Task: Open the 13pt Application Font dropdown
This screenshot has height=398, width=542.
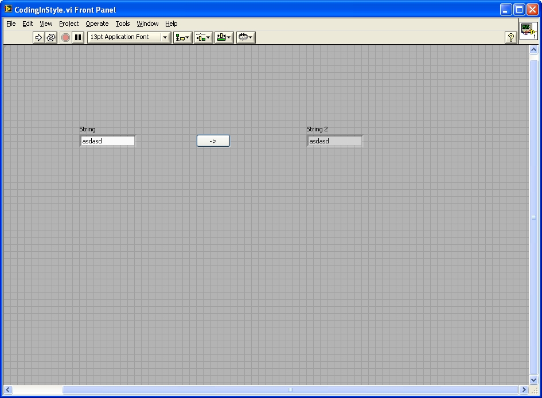Action: [x=129, y=37]
